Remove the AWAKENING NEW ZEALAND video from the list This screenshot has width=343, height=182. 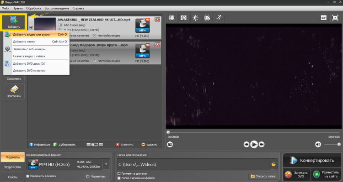coord(157,20)
